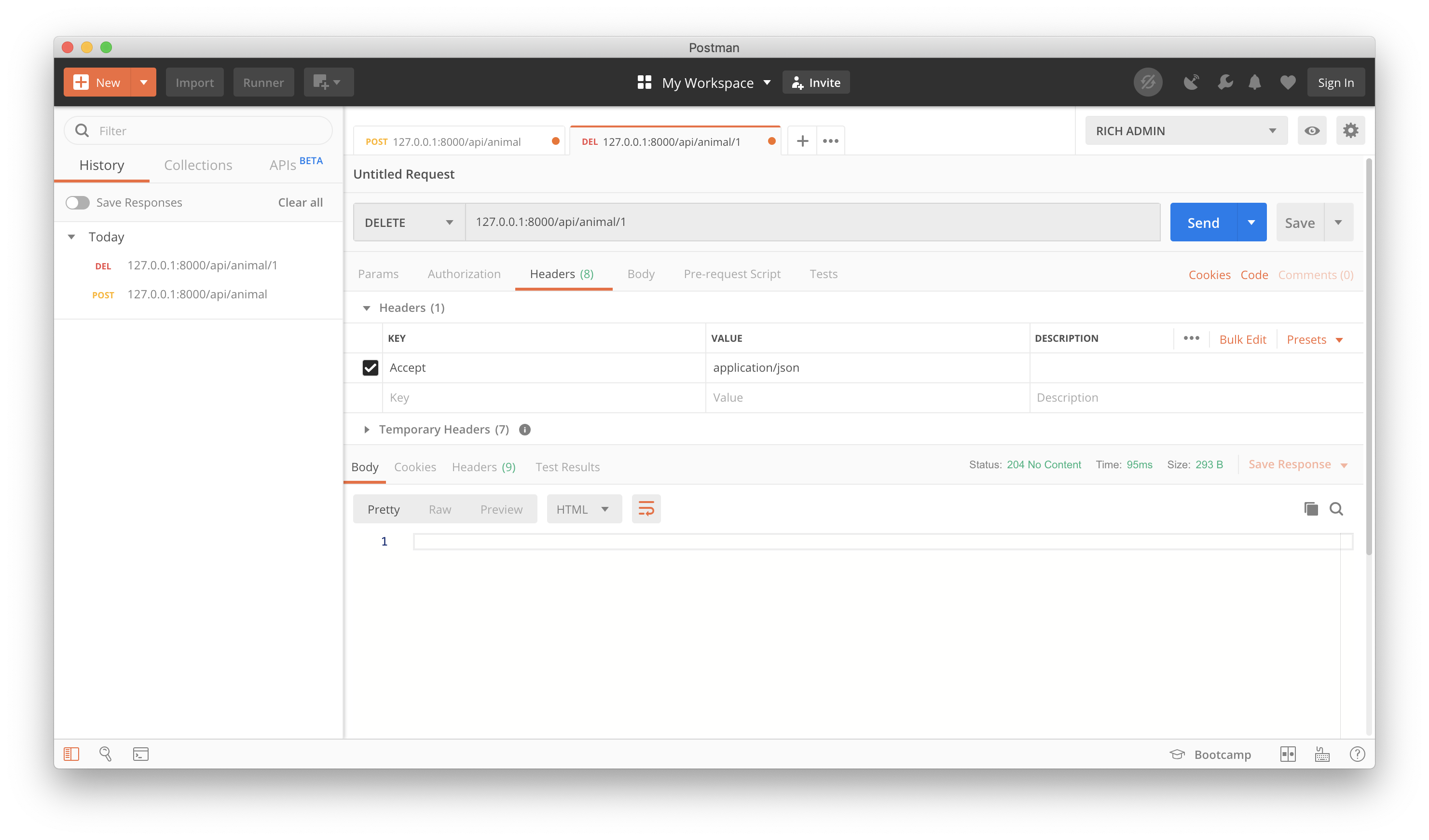Collapse the Today history group
Image resolution: width=1429 pixels, height=840 pixels.
pyautogui.click(x=71, y=237)
